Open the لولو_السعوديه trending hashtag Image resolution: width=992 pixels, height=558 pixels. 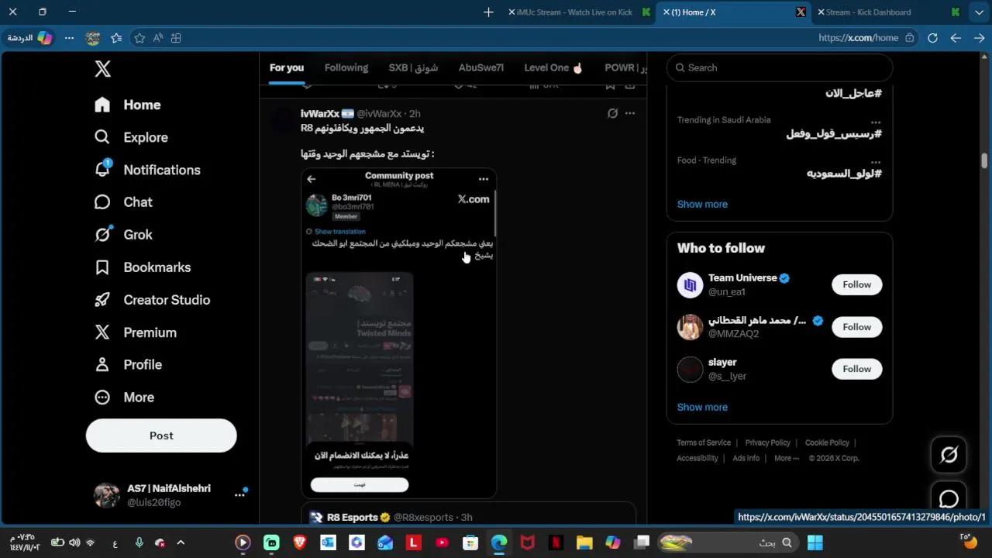[844, 174]
